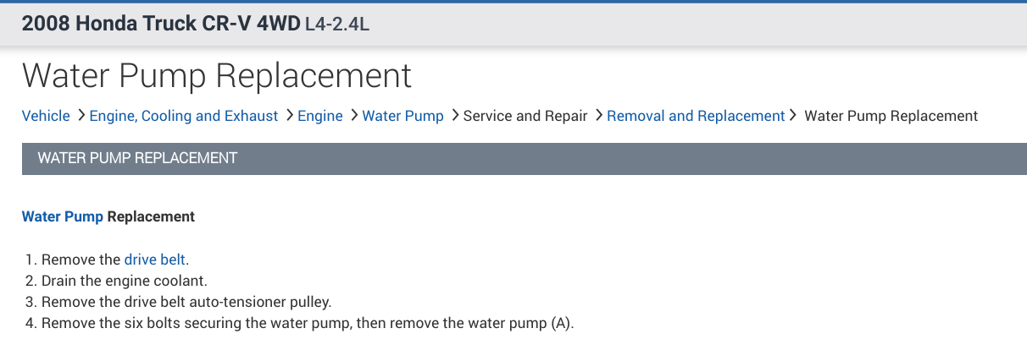Viewport: 1027px width, 361px height.
Task: Click the chevron before Service and Repair
Action: tap(455, 115)
